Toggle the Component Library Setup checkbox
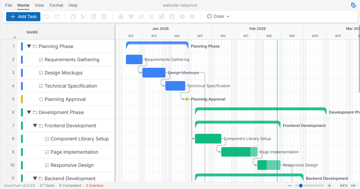Image resolution: width=360 pixels, height=189 pixels. [x=46, y=139]
